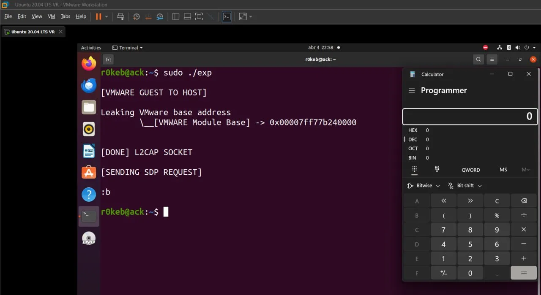Open the VM menu in VMware
The height and width of the screenshot is (295, 541).
[x=52, y=16]
